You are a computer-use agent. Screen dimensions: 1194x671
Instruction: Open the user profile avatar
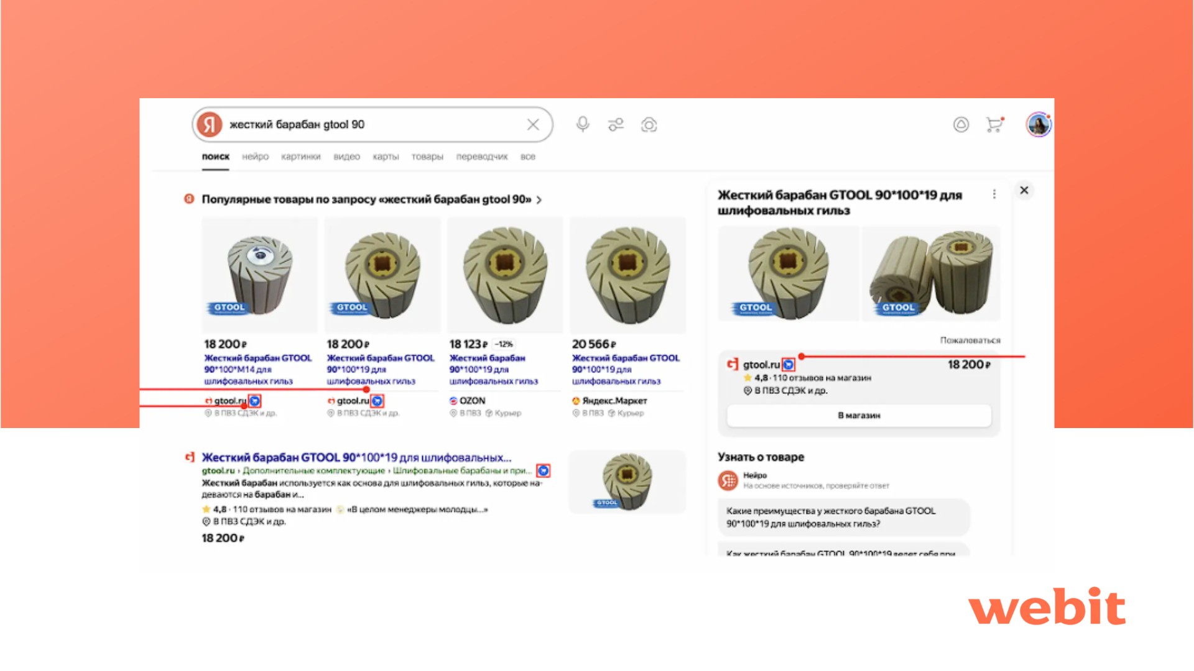(x=1039, y=125)
